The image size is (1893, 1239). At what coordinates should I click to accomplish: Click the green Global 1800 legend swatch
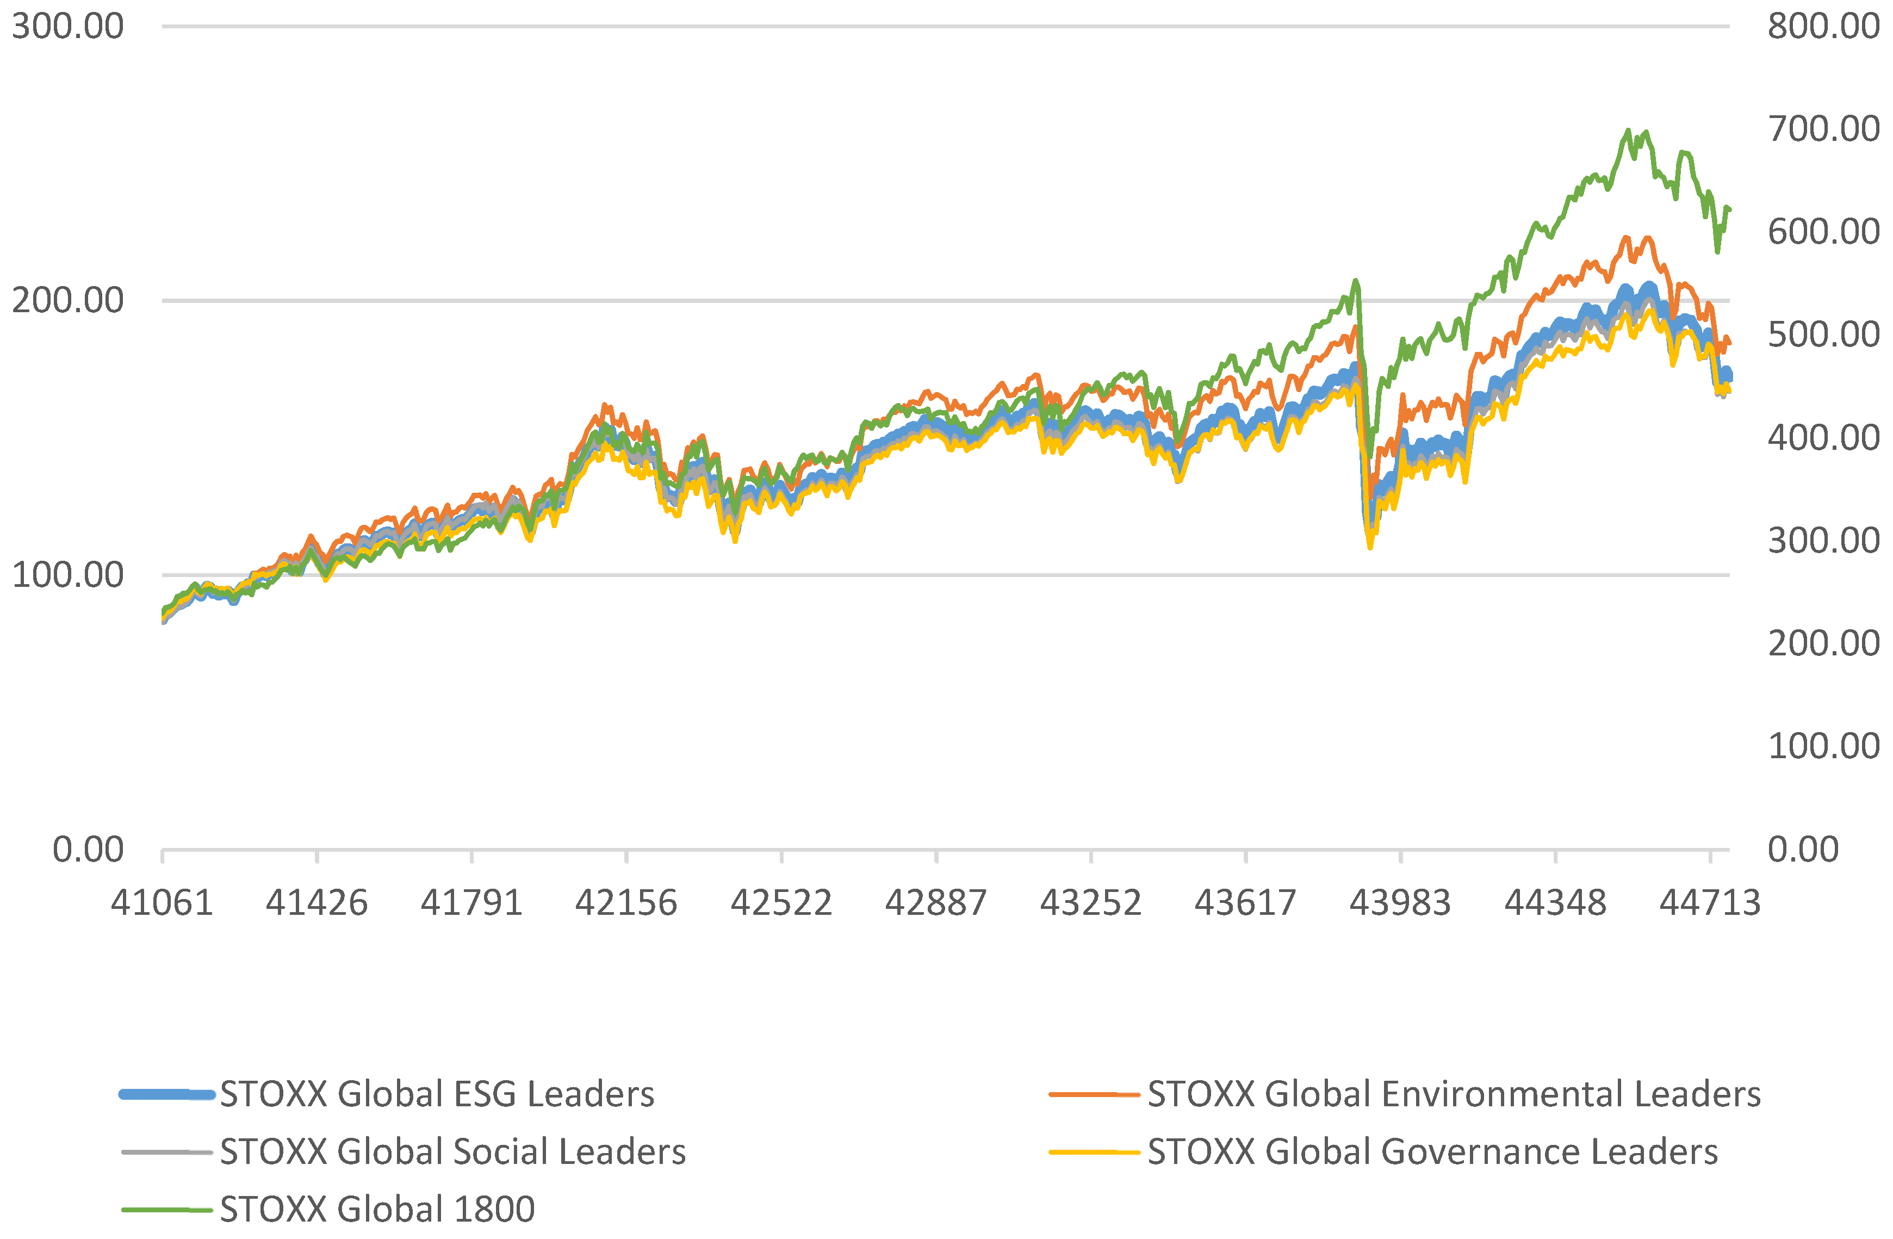(167, 1210)
